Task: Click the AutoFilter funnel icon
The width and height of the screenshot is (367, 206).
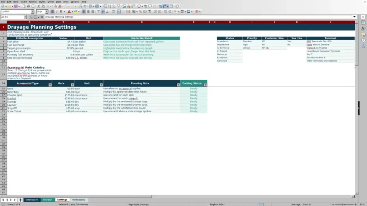Action: (118, 6)
